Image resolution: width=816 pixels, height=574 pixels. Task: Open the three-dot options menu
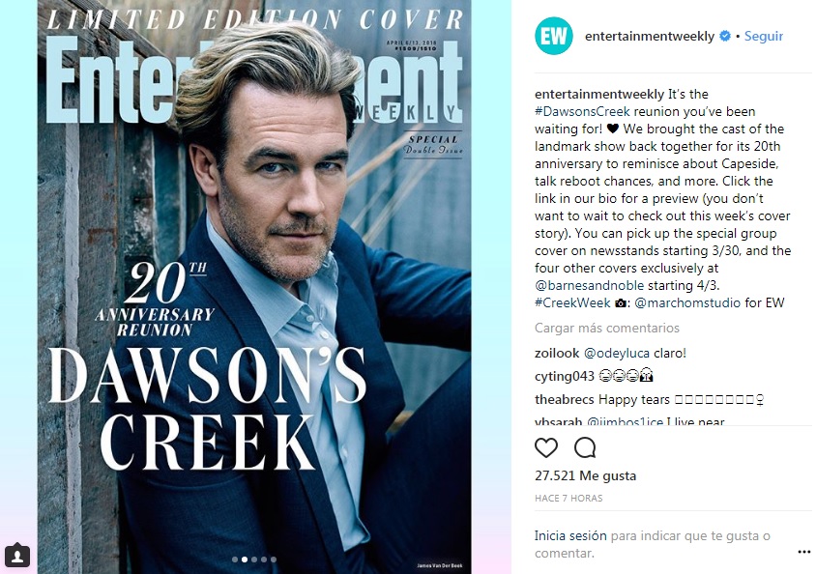tap(804, 552)
